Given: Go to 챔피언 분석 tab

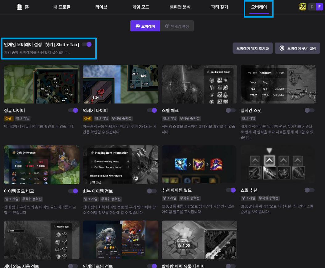Looking at the screenshot, I should tap(180, 7).
